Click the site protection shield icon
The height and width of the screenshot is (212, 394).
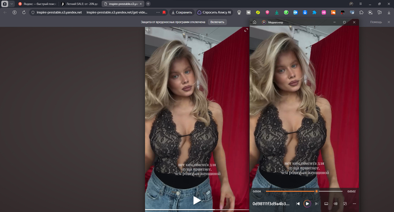pyautogui.click(x=33, y=12)
